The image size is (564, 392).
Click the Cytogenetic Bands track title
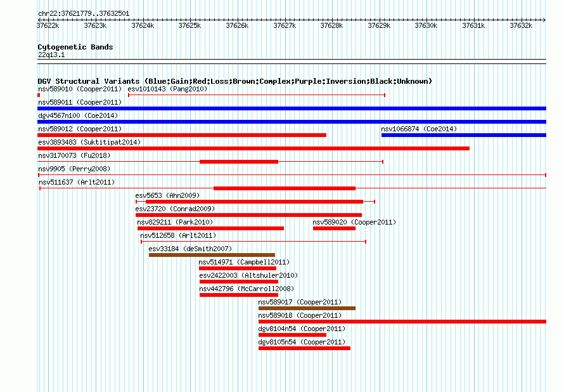coord(75,47)
